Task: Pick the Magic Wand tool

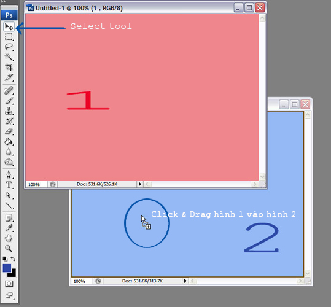Action: (x=9, y=56)
